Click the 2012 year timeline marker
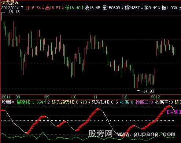 click(155, 97)
